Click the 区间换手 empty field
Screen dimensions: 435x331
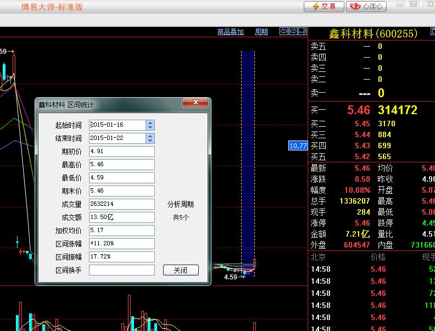pos(121,270)
